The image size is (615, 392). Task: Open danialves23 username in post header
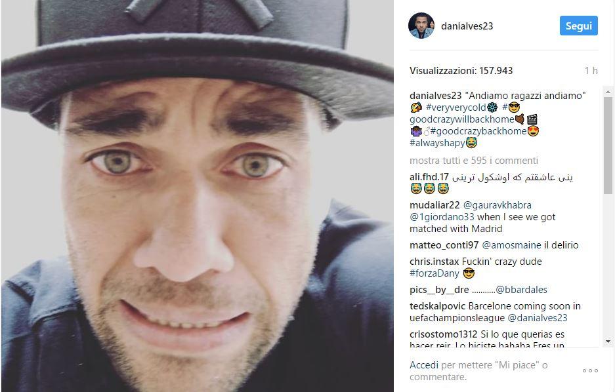pyautogui.click(x=467, y=26)
